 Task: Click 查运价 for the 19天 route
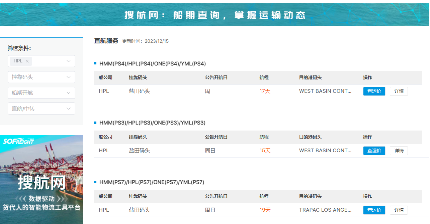(x=374, y=210)
